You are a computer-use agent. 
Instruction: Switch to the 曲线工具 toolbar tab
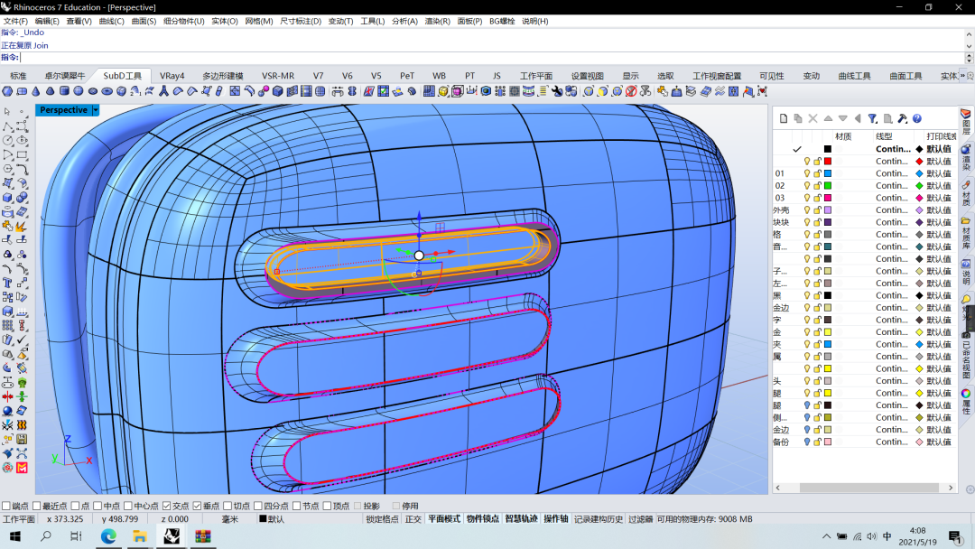(x=854, y=76)
